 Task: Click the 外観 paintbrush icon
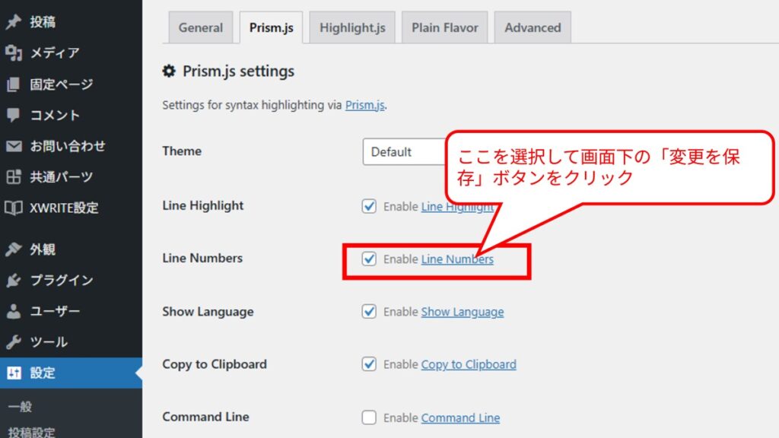[13, 249]
